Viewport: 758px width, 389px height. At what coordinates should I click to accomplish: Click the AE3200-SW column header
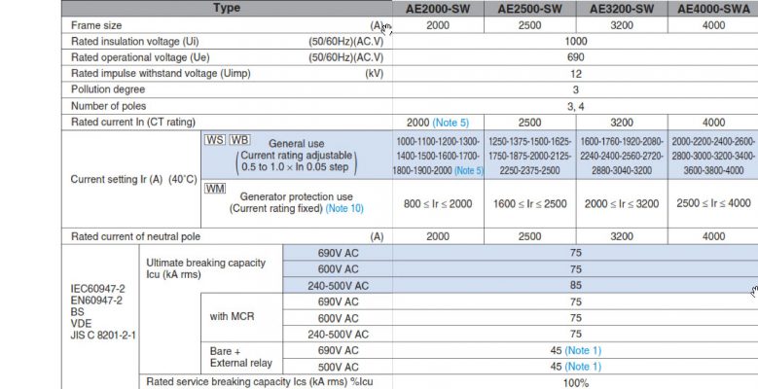pos(622,8)
